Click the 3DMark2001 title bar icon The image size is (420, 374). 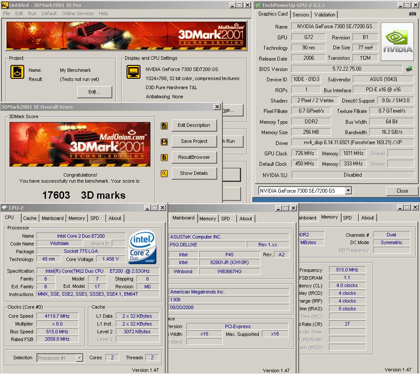(5, 5)
